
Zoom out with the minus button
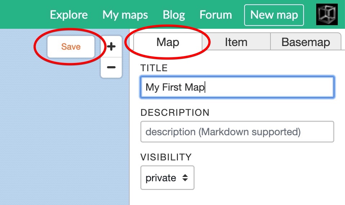[x=112, y=67]
